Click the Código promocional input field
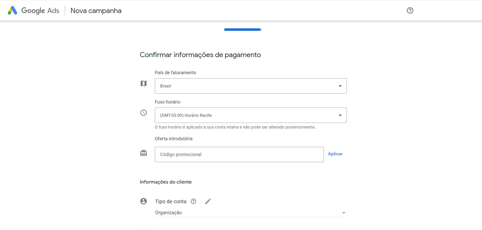 239,155
